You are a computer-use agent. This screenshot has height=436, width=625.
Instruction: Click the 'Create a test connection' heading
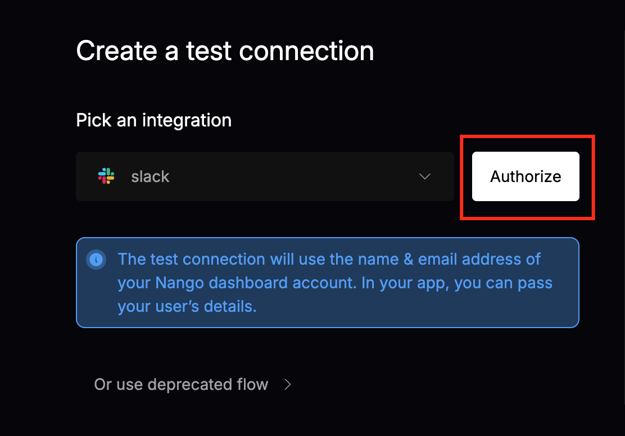click(x=225, y=51)
